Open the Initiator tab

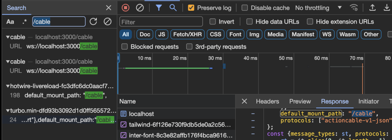tap(369, 101)
